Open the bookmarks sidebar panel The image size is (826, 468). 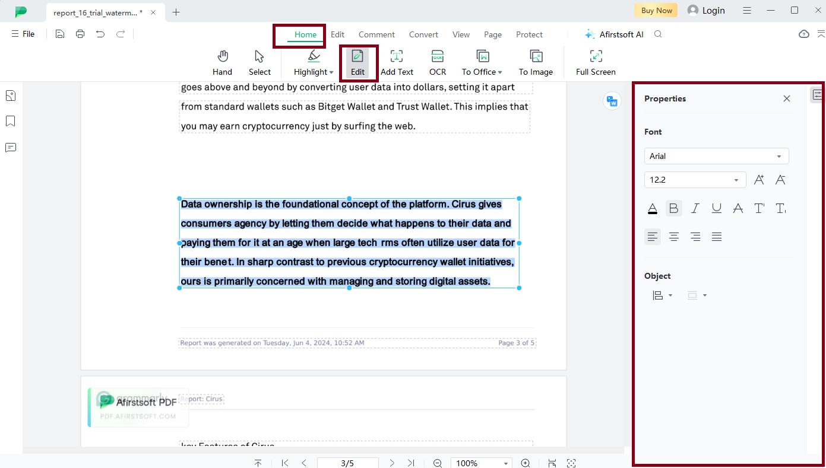11,121
